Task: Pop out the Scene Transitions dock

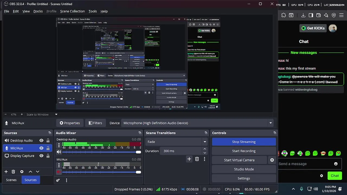Action: click(206, 133)
